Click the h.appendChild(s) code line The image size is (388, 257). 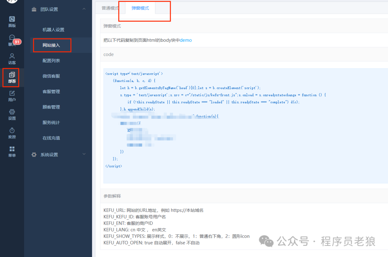click(138, 109)
